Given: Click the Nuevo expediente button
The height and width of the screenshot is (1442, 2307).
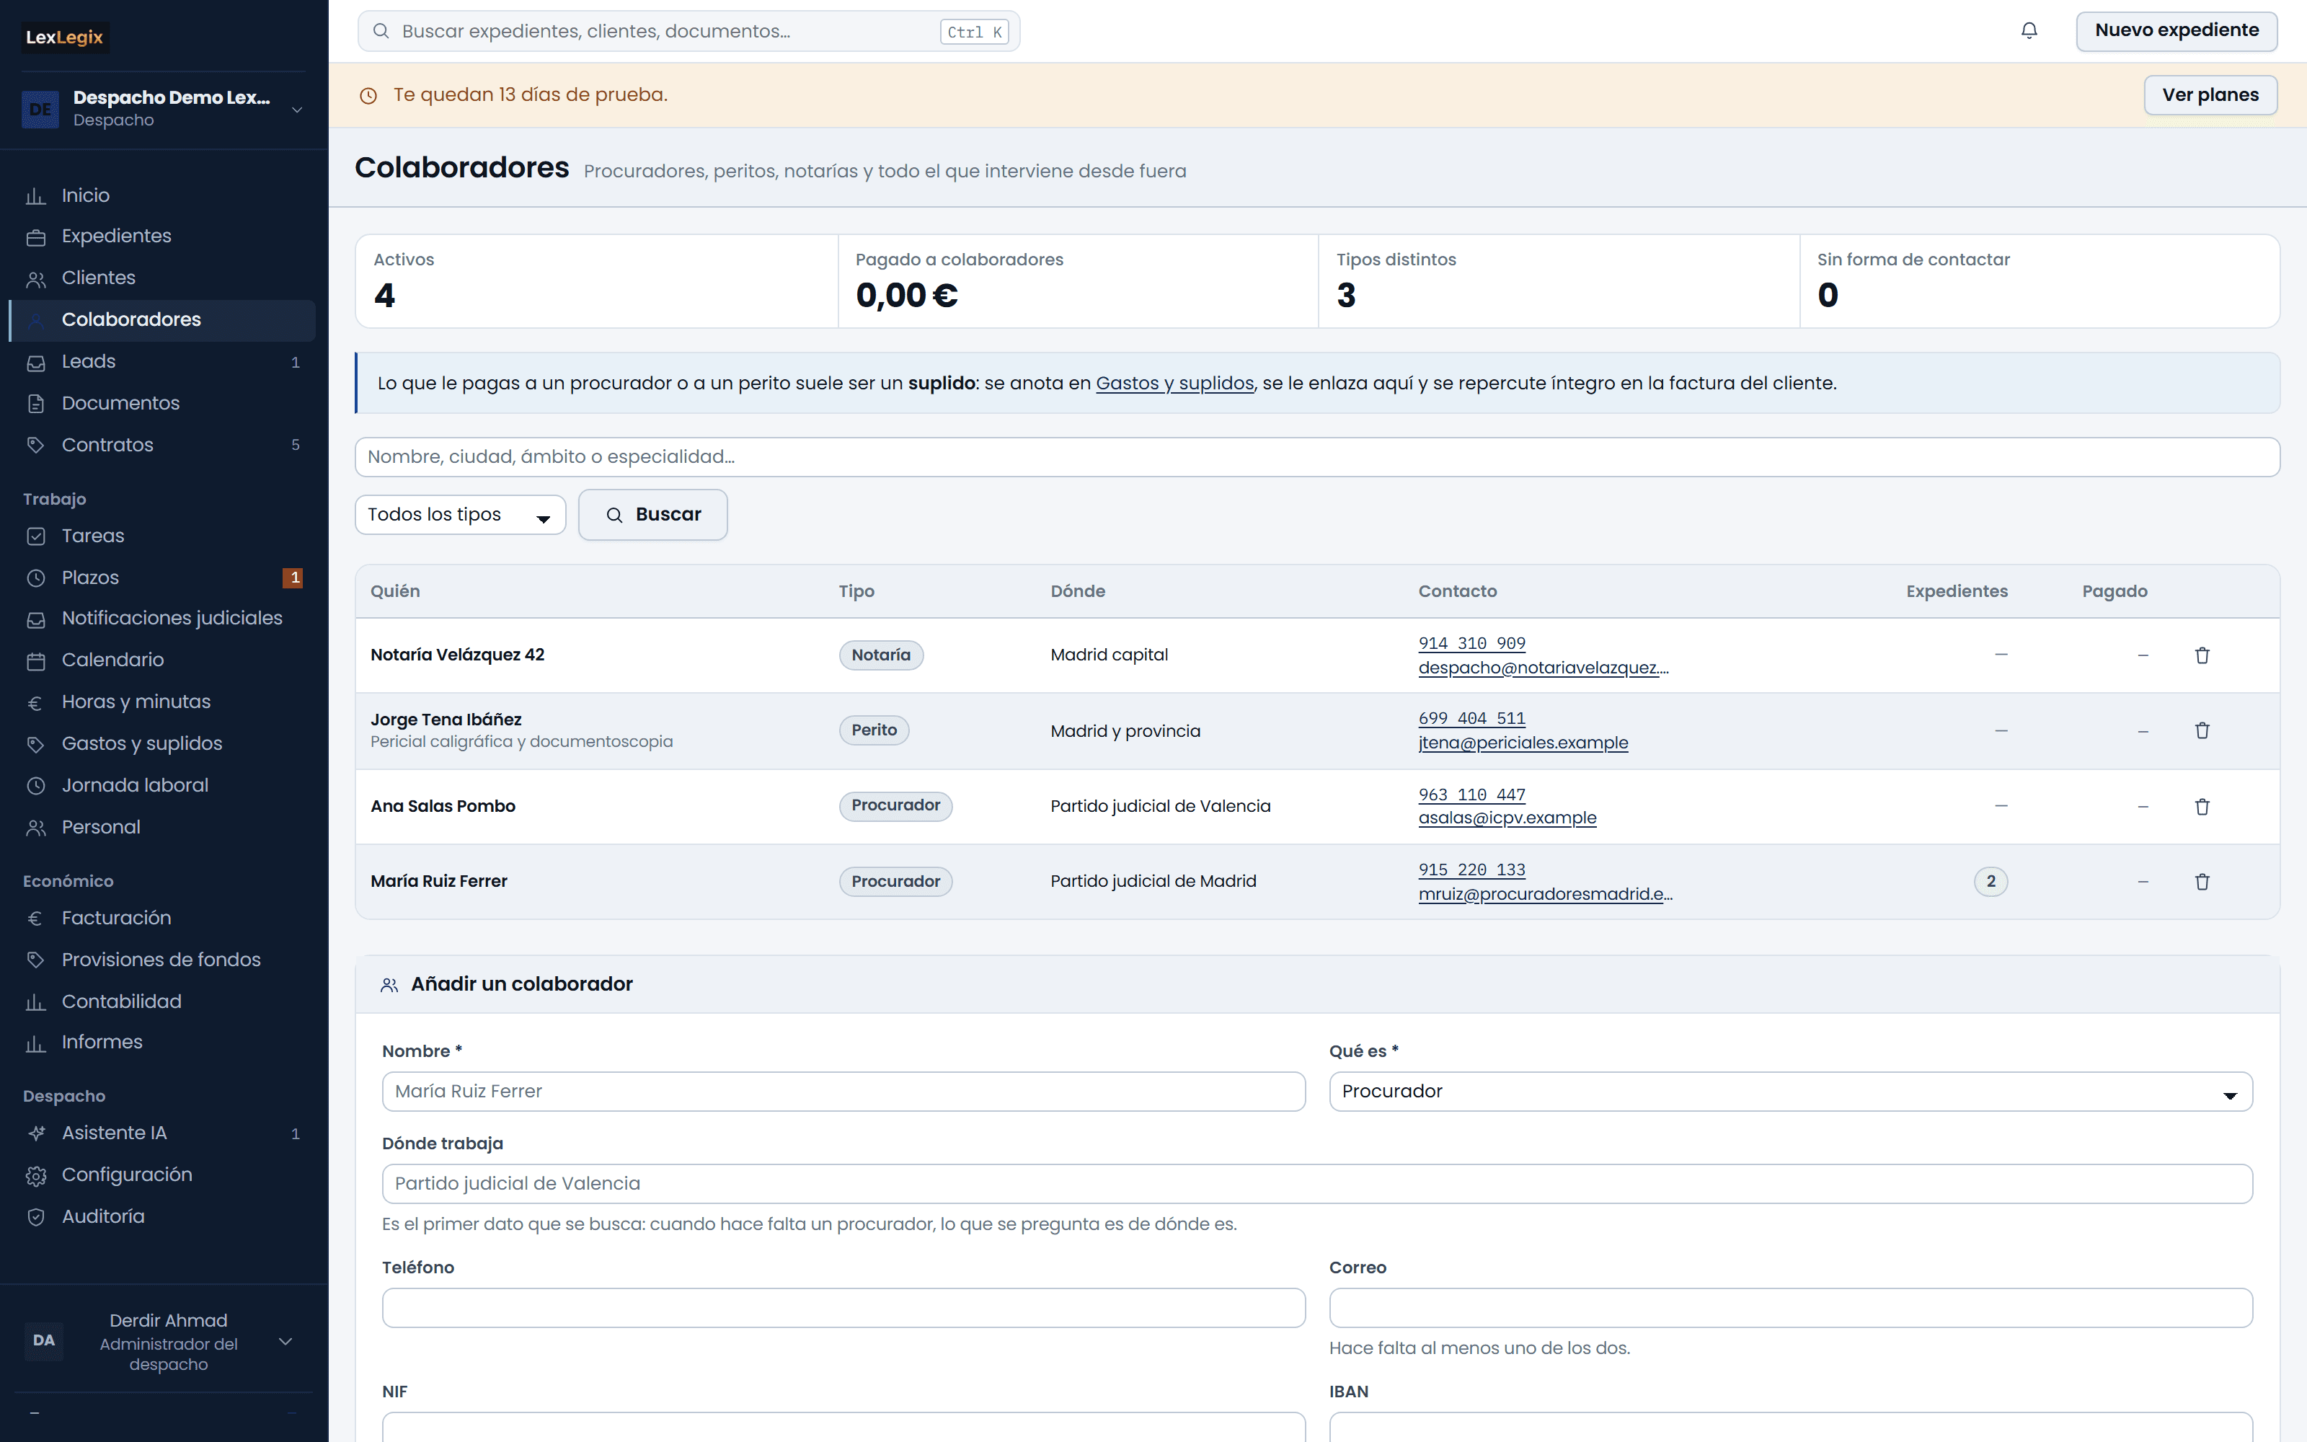Looking at the screenshot, I should (x=2177, y=30).
